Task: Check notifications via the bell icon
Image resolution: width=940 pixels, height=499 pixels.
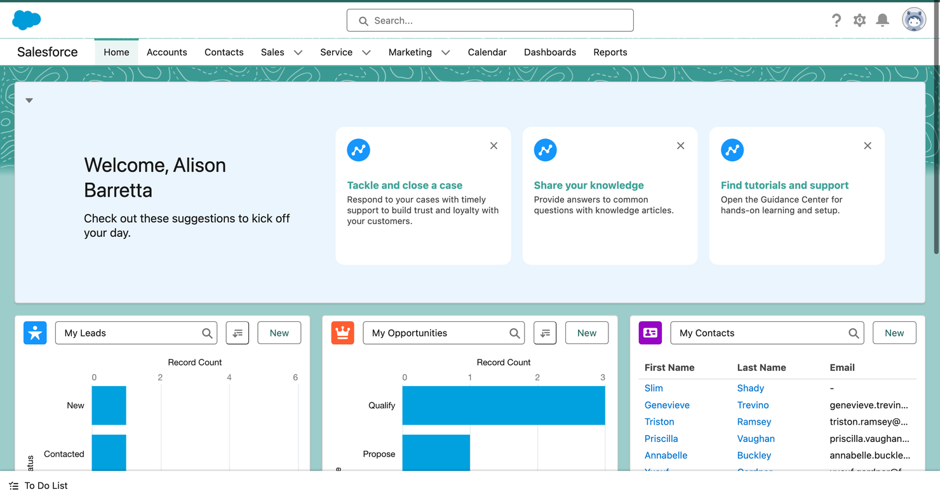Action: [x=882, y=20]
